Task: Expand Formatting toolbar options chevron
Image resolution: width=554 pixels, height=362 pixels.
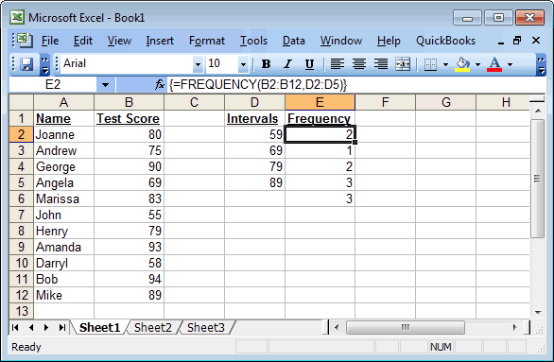Action: 541,65
